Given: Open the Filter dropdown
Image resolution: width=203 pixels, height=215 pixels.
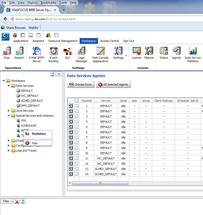Looking at the screenshot, I should 7,201.
